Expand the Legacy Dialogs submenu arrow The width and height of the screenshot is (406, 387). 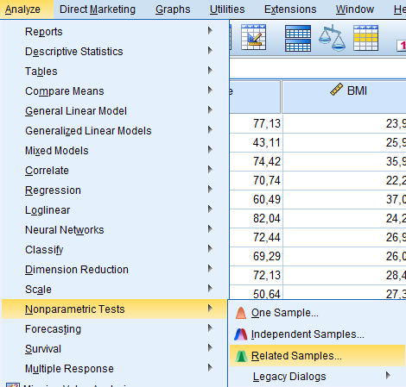[388, 375]
